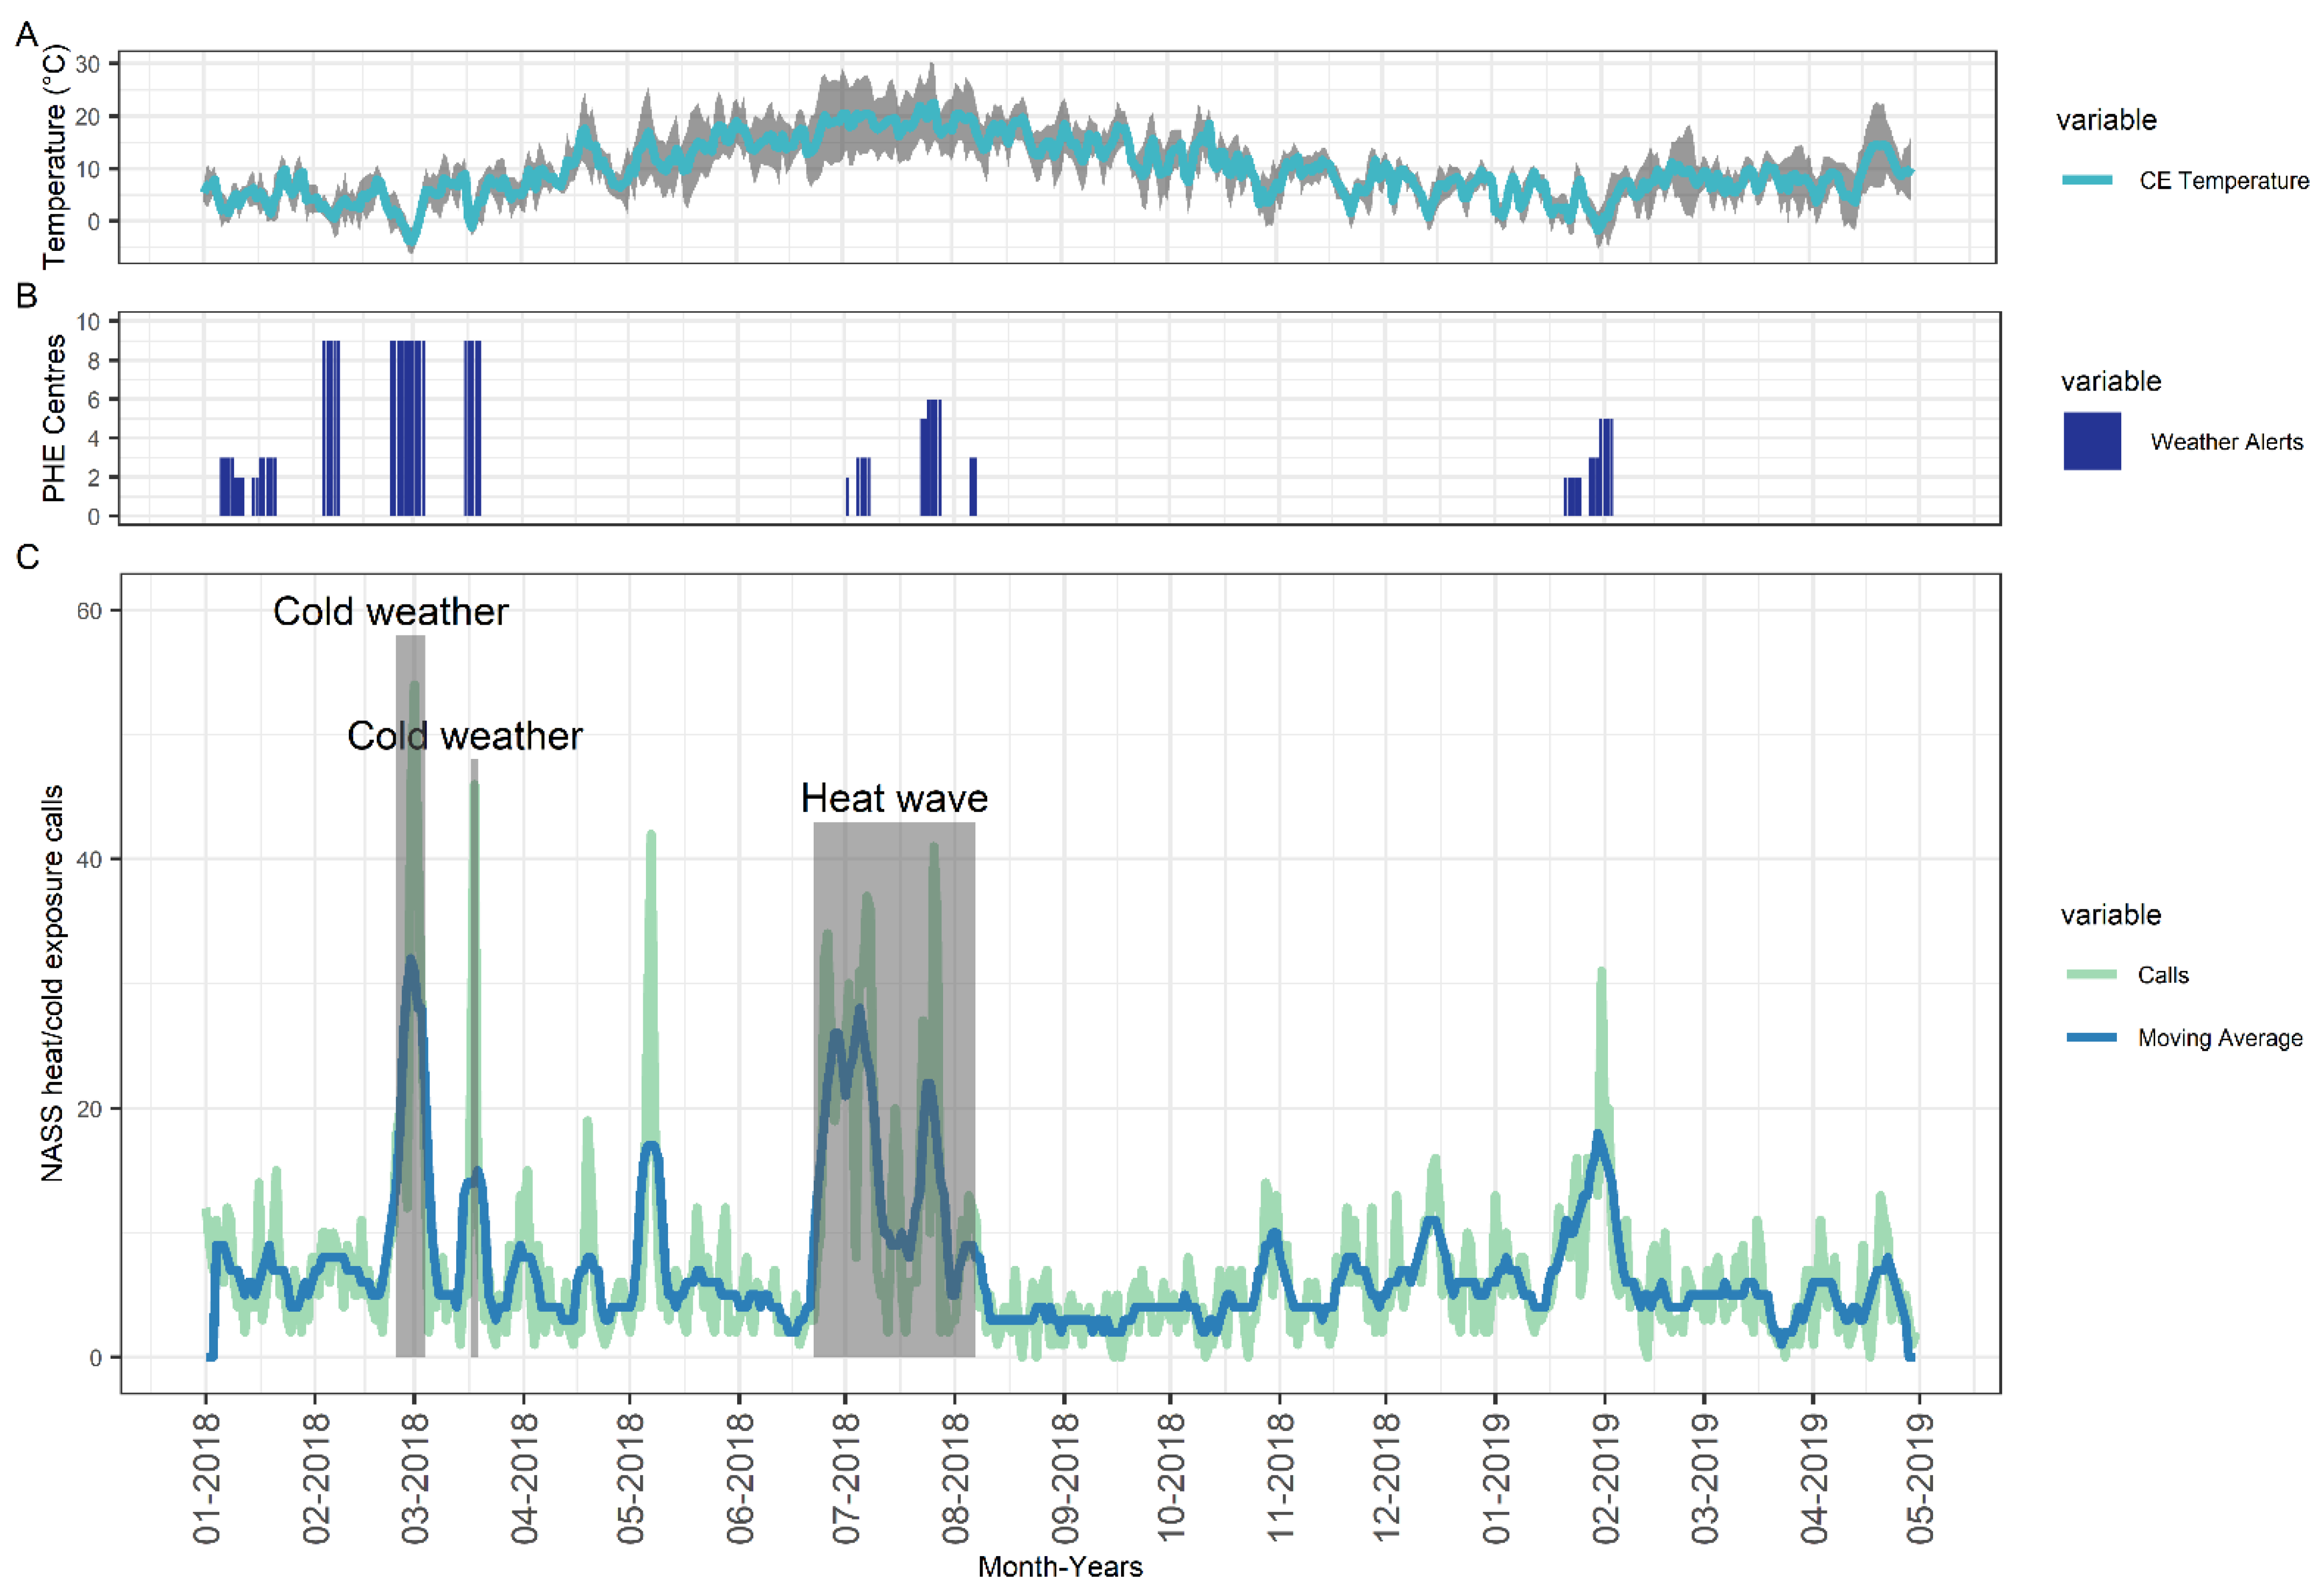
Task: Click the CE Temperature legend line swatch
Action: (x=2087, y=180)
